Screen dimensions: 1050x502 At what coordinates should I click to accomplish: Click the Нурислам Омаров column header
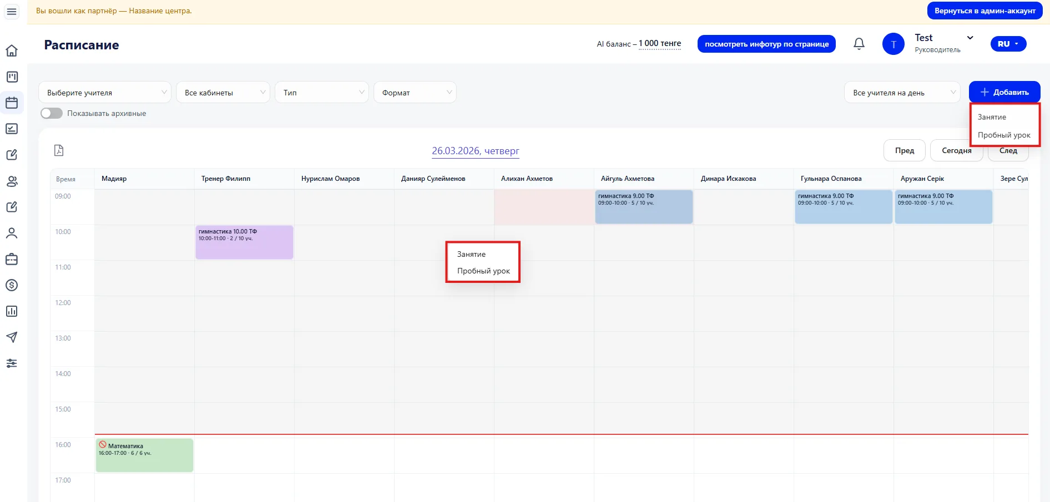tap(344, 179)
